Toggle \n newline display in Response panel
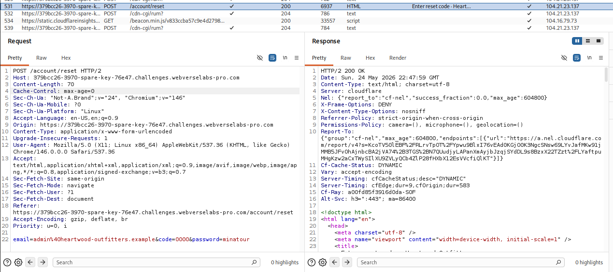613x272 pixels. (589, 58)
